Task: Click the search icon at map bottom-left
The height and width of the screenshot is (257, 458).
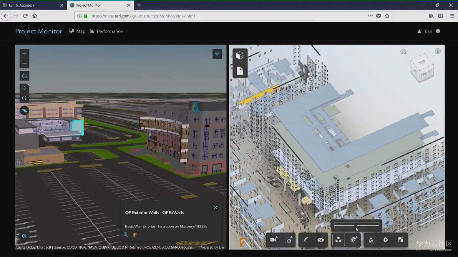Action: pyautogui.click(x=24, y=236)
